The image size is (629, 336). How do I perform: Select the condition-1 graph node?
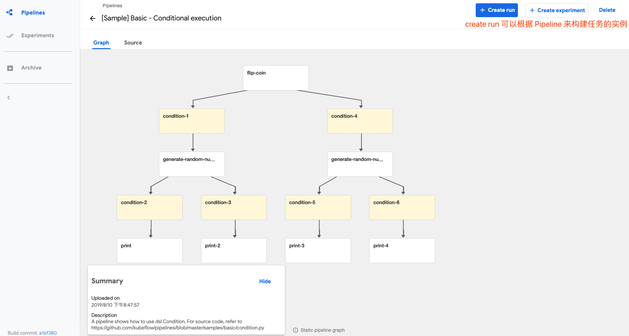pyautogui.click(x=192, y=121)
